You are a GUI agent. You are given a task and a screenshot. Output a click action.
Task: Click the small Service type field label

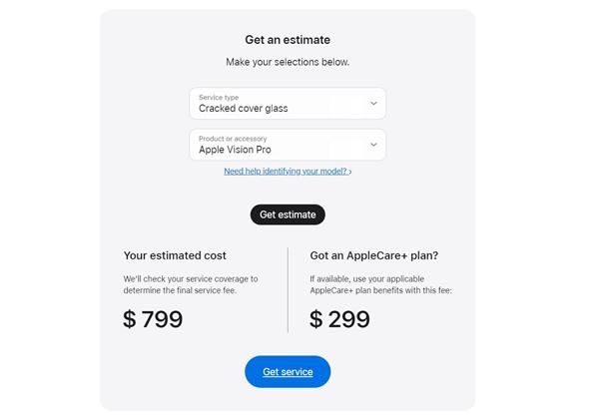(x=219, y=97)
